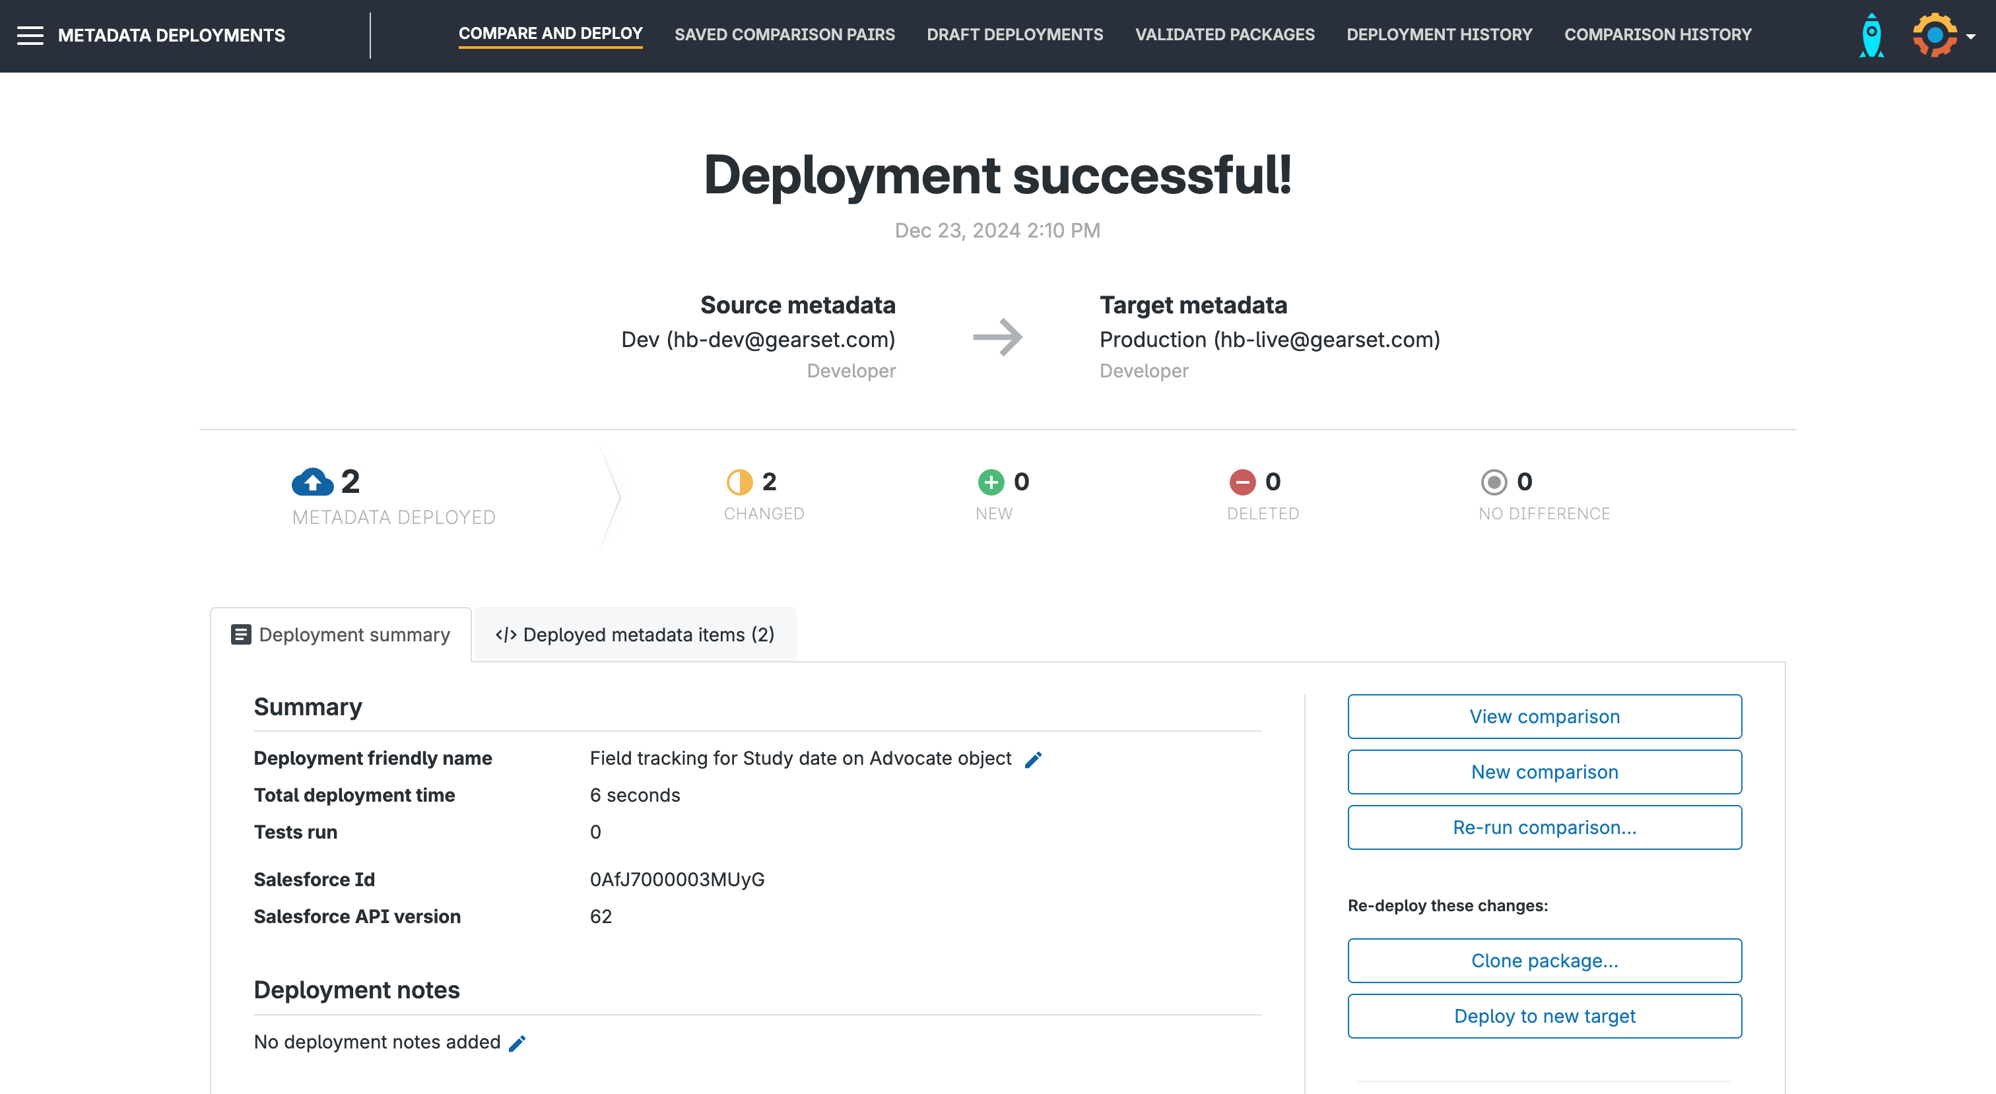Click Deploy to new target

click(x=1543, y=1015)
